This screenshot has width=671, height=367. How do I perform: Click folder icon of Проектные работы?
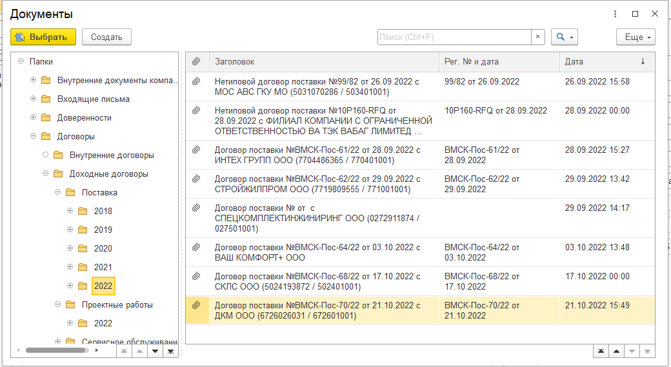point(70,304)
